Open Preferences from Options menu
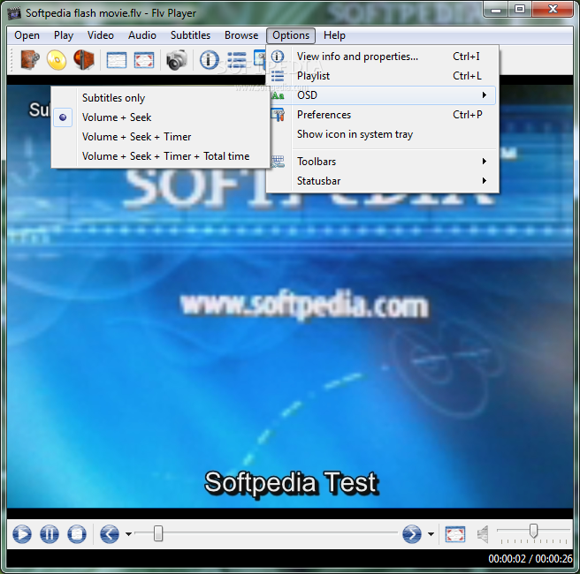 (382, 115)
